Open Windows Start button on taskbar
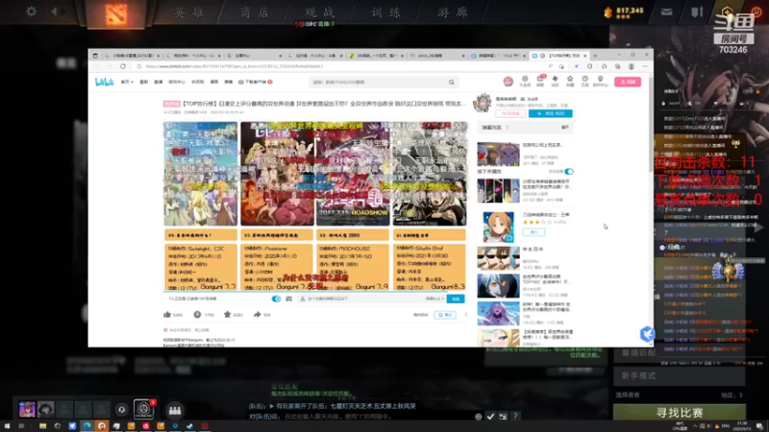 point(7,426)
